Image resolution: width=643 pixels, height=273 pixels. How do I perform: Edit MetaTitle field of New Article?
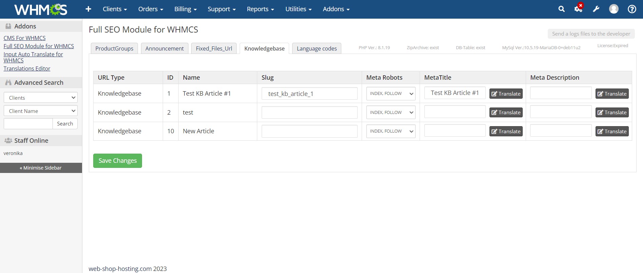coord(455,131)
